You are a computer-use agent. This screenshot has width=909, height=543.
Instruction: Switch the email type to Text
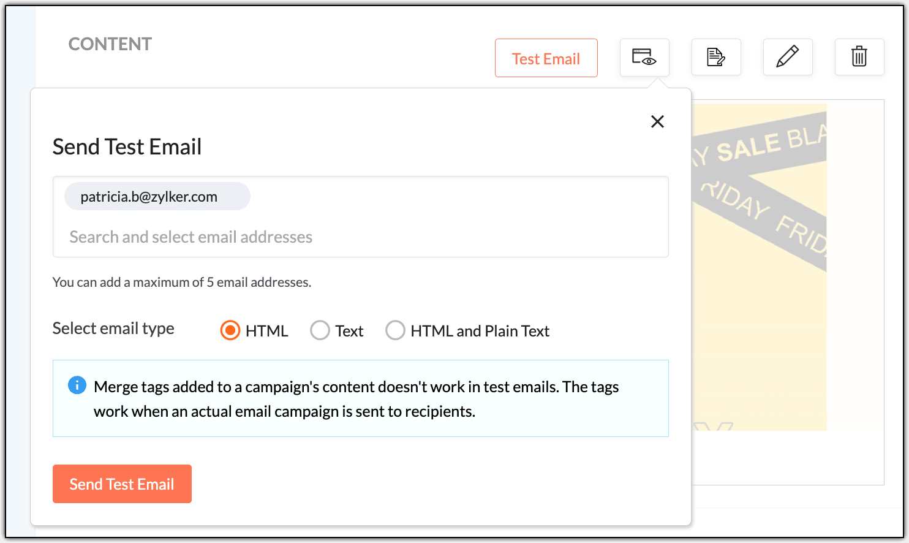[320, 330]
